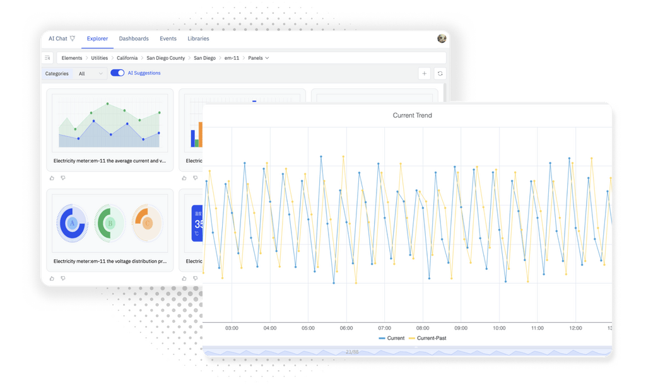646x384 pixels.
Task: Open the Categories All dropdown
Action: [x=89, y=73]
